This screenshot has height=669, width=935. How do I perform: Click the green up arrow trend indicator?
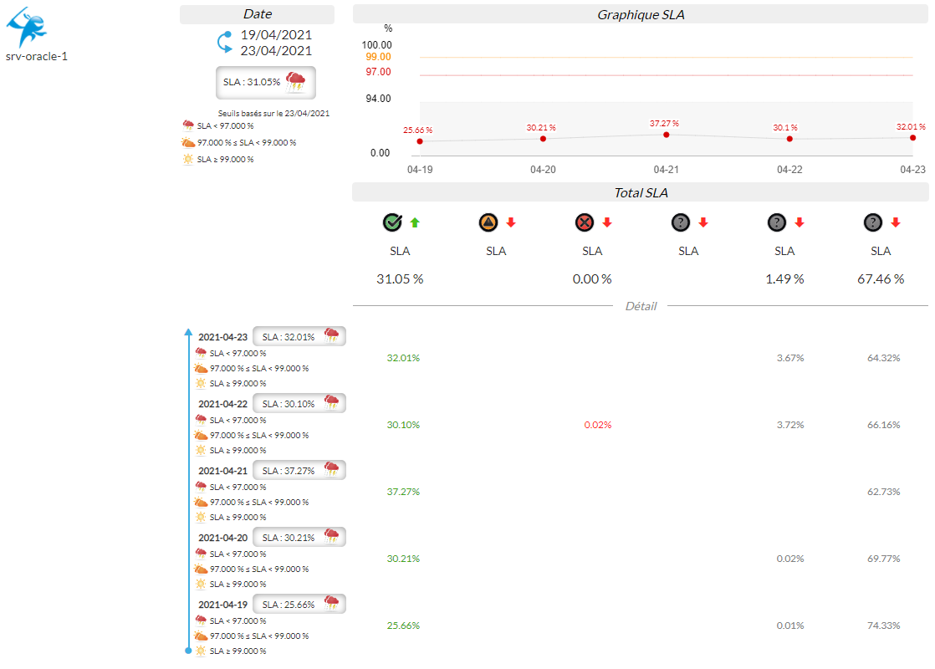(x=415, y=222)
